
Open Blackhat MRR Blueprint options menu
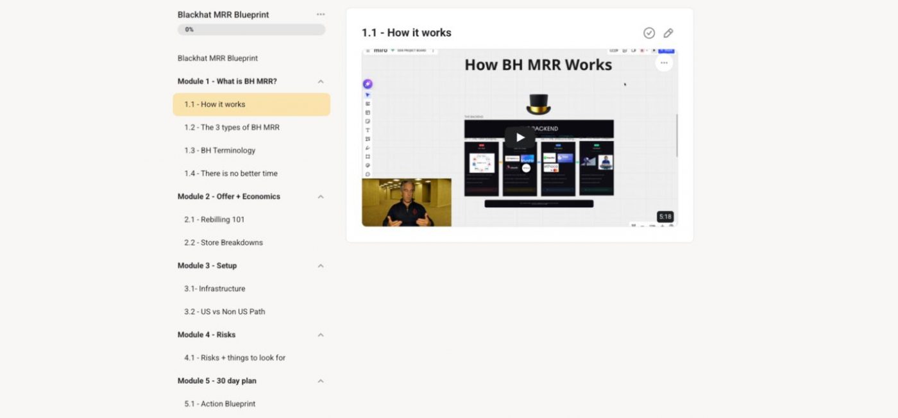point(321,14)
